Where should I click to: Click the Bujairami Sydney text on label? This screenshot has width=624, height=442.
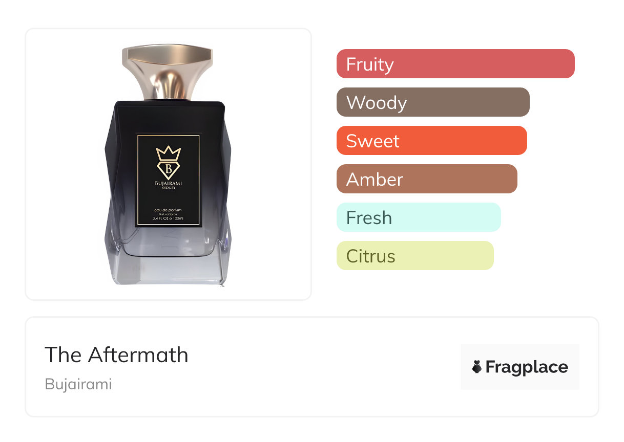168,185
